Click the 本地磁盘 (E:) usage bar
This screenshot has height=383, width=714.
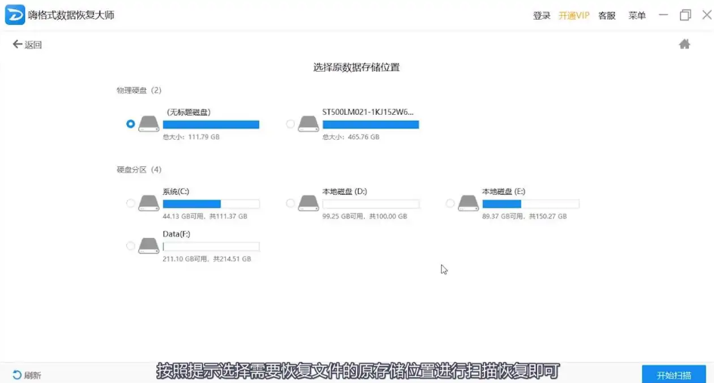coord(530,203)
